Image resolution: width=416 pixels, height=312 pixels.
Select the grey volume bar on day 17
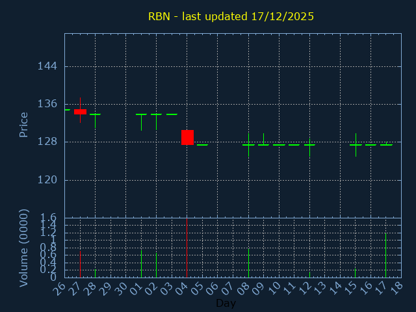[x=385, y=255]
